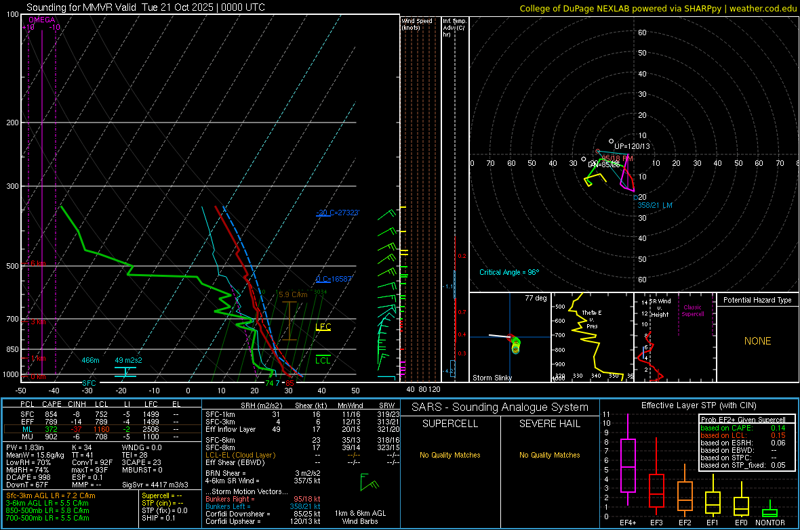Click the SUPERCELL analogue heading

pos(450,424)
